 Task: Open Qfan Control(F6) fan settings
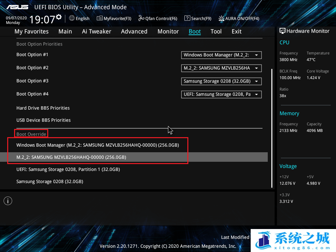[158, 18]
